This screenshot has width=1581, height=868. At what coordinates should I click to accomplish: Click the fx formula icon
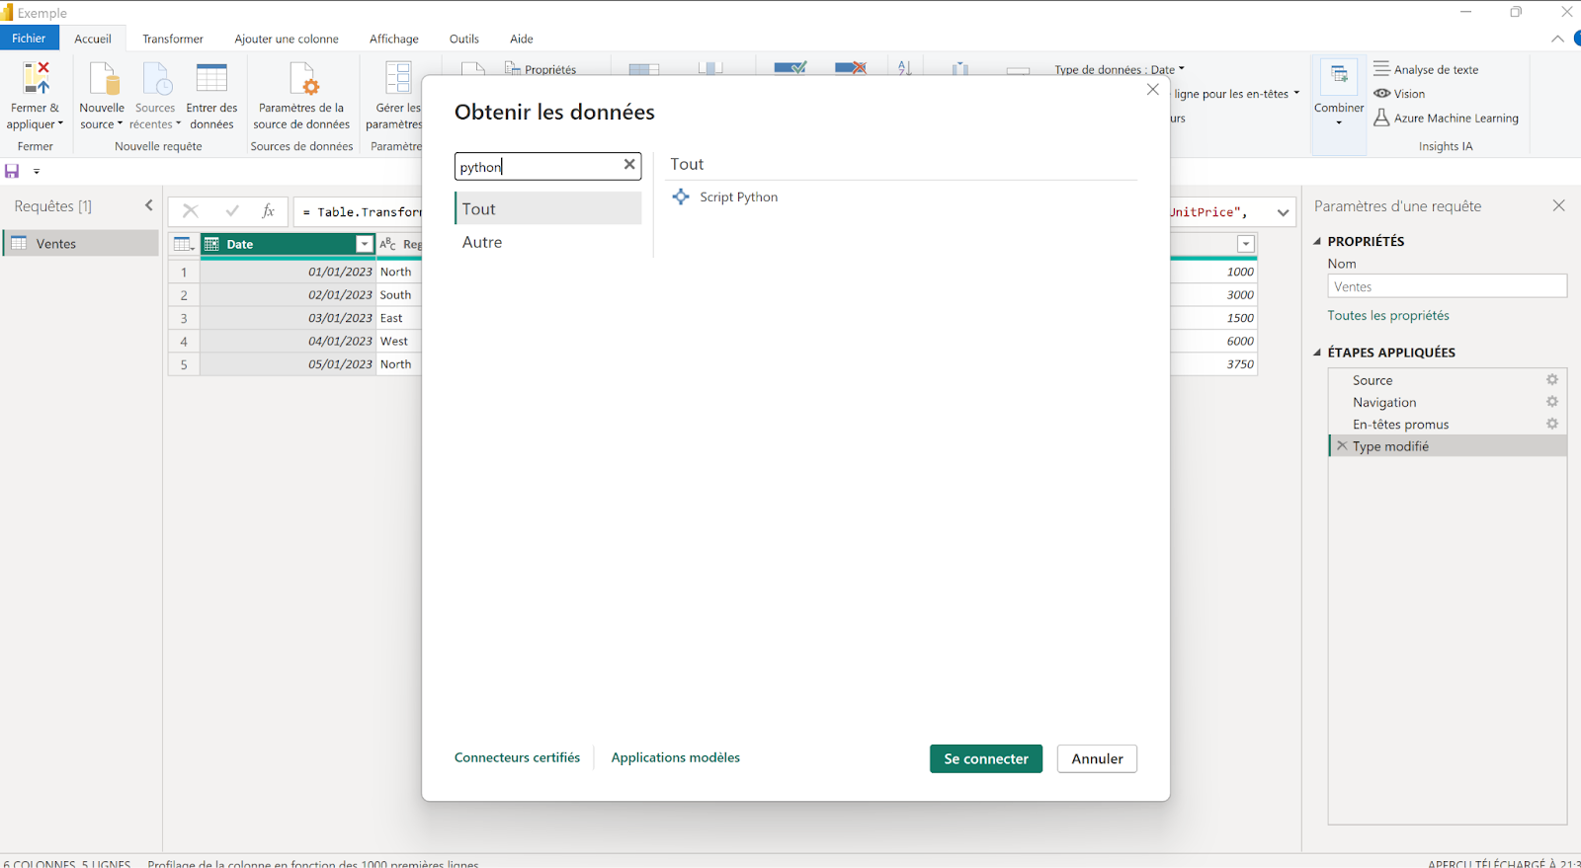268,211
